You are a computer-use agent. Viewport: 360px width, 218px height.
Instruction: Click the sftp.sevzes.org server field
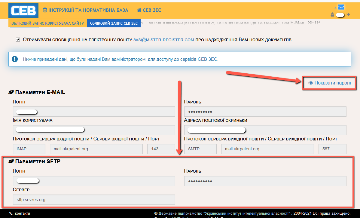(93, 199)
